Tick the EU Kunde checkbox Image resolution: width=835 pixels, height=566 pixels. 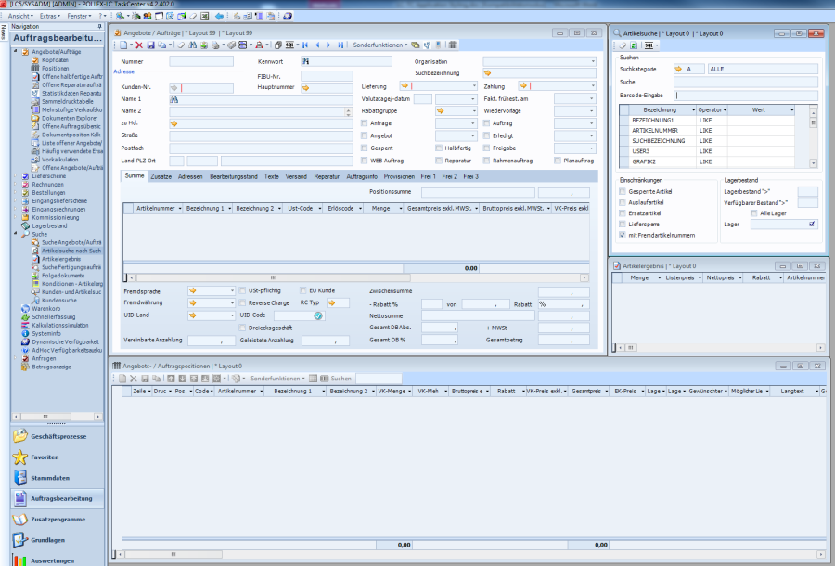tap(301, 290)
